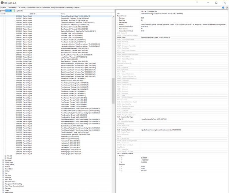Screen dimensions: 229x193
Task: Select the PeltHanging01 row
Action: (56, 149)
